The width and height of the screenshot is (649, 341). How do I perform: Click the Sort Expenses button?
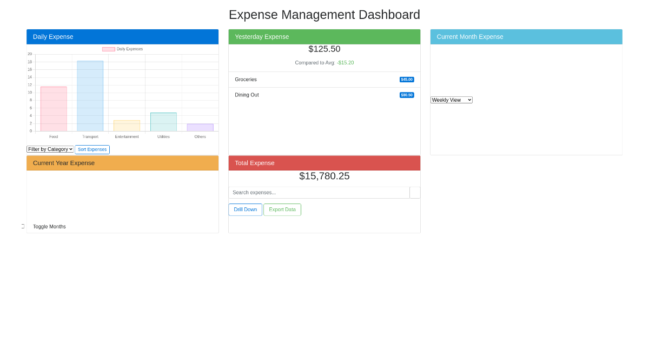[92, 149]
